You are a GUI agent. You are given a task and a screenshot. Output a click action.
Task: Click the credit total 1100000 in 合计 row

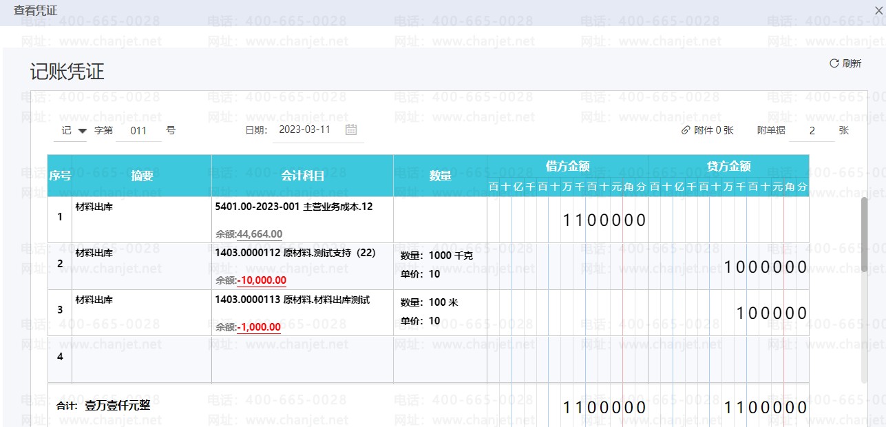766,407
